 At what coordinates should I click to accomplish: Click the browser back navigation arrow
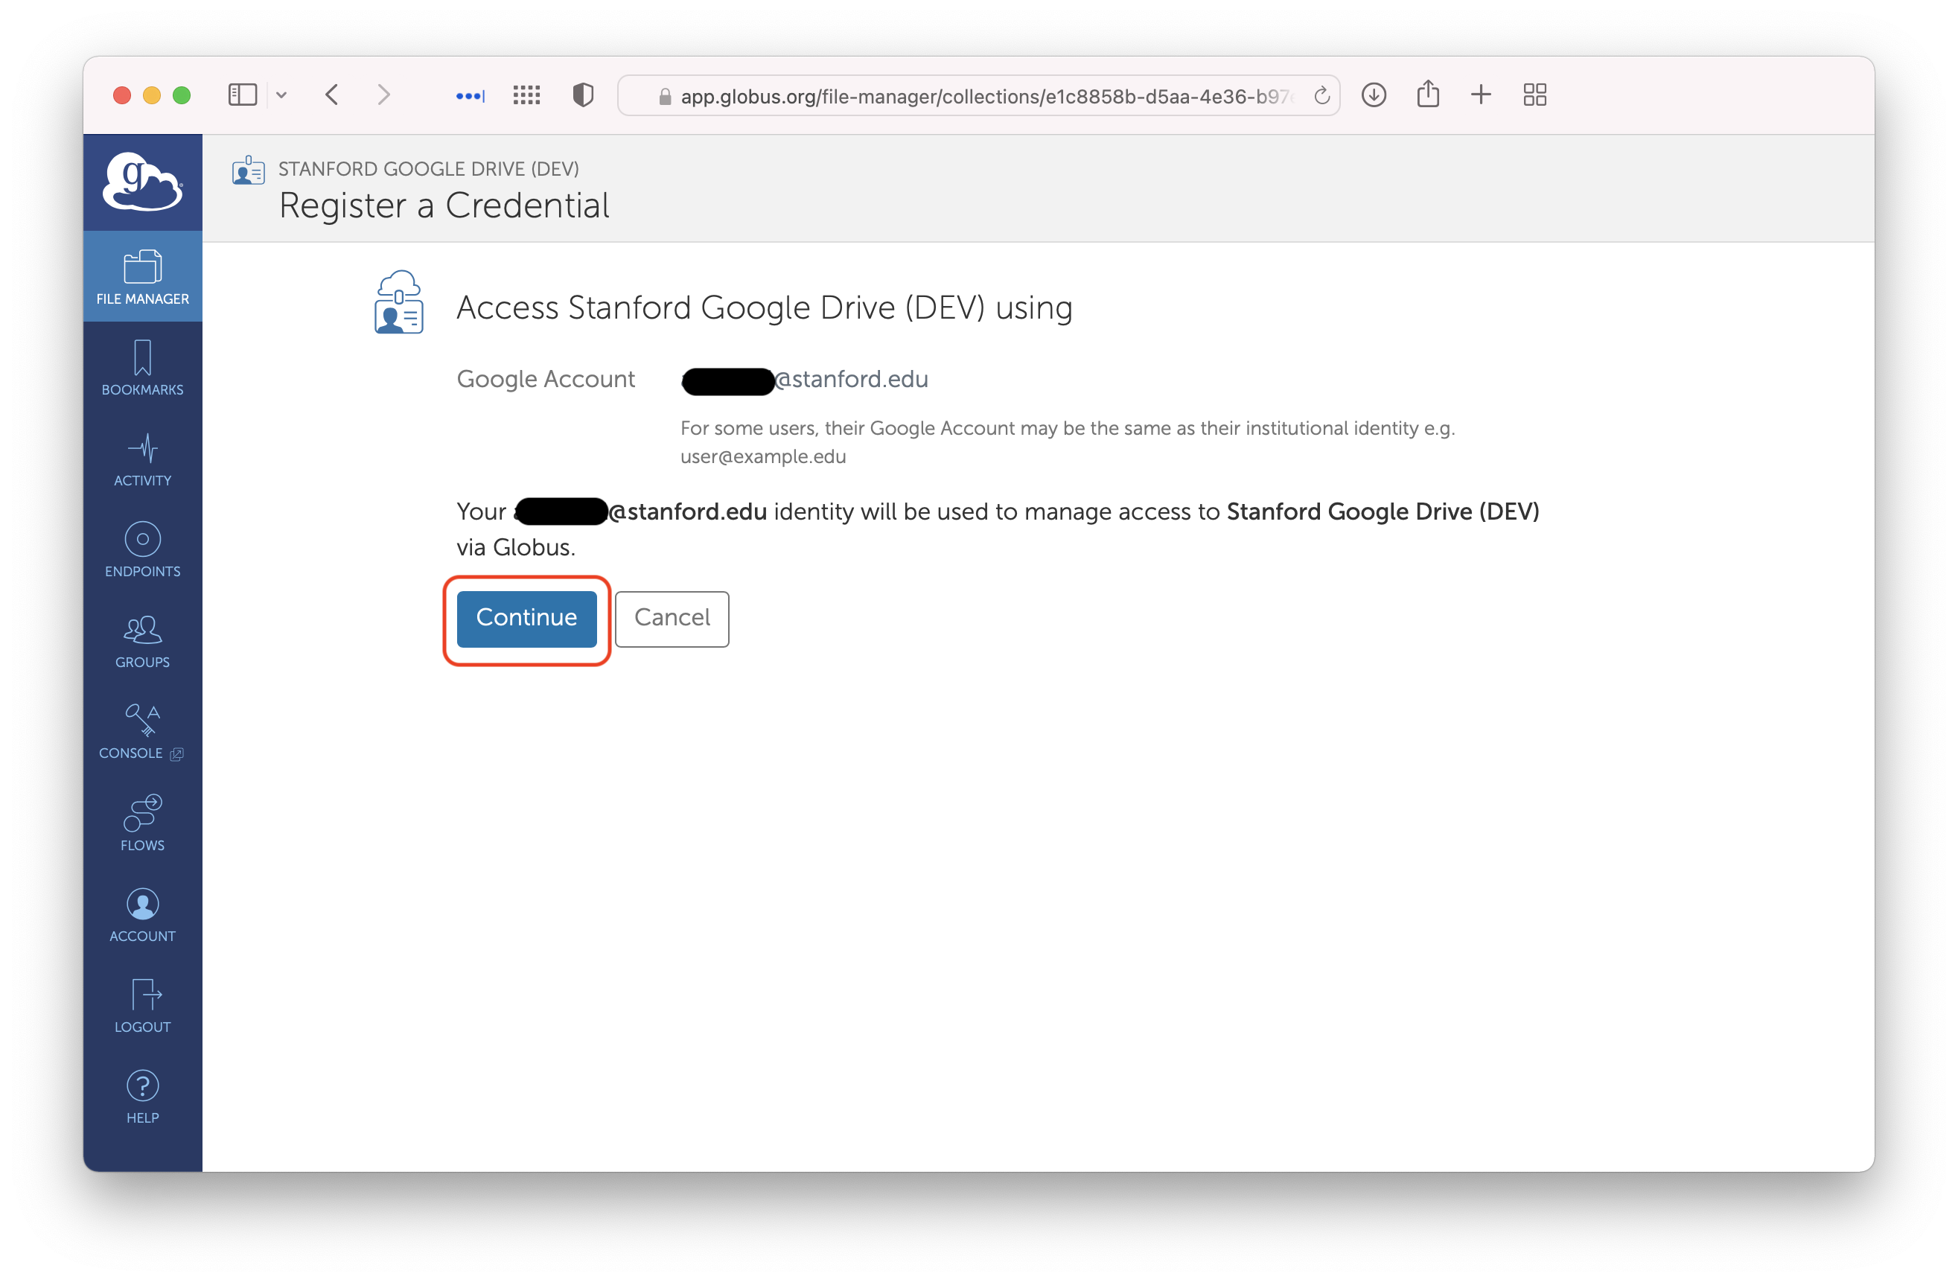pyautogui.click(x=331, y=96)
